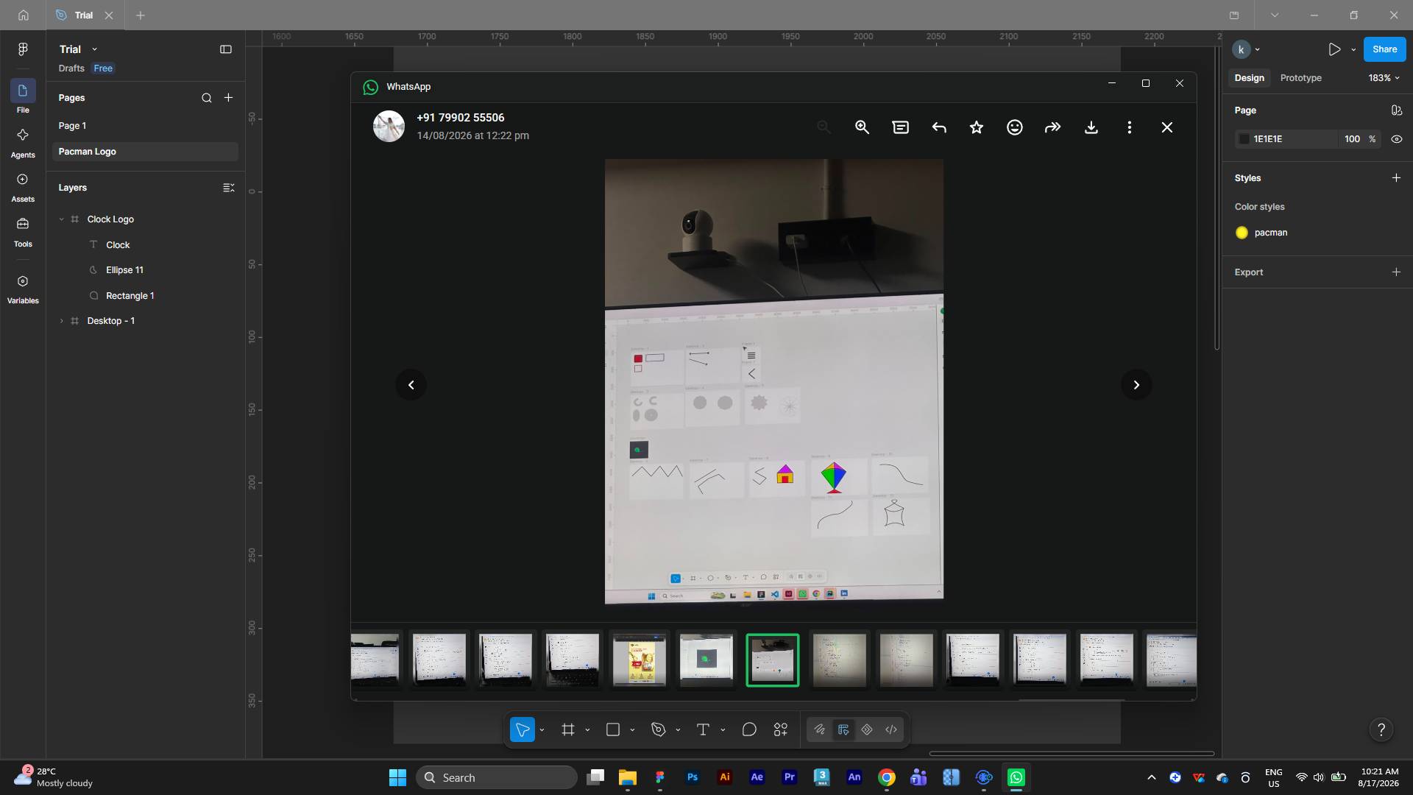Image resolution: width=1413 pixels, height=795 pixels.
Task: Select the Pen tool in bottom toolbar
Action: pos(658,729)
